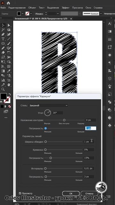Image resolution: width=115 pixels, height=205 pixels.
Task: Select the Mesh tool
Action: coord(9,66)
